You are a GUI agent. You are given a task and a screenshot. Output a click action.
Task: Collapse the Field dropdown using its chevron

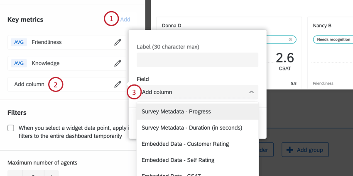tap(251, 92)
